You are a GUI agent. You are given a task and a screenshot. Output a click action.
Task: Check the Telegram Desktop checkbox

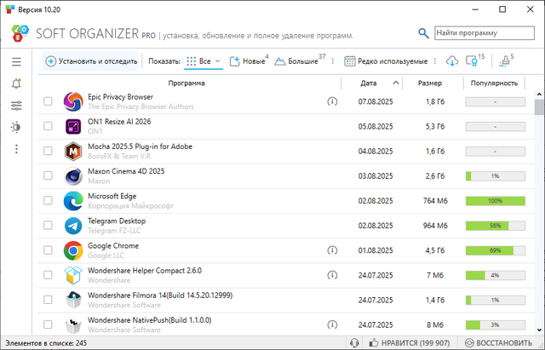(48, 225)
